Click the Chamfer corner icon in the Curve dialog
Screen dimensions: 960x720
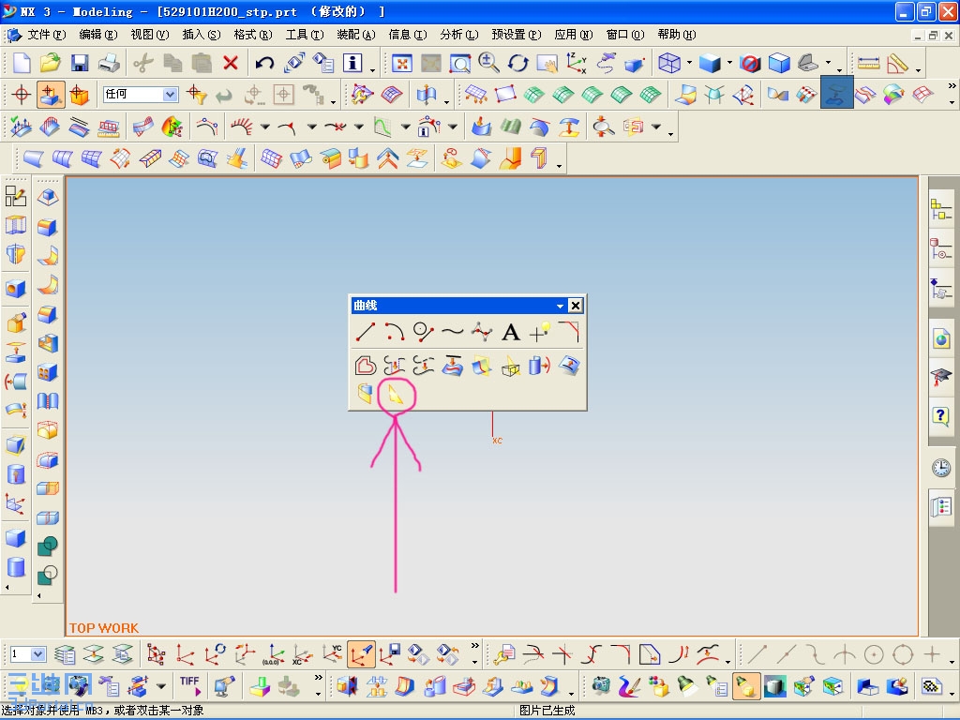point(569,332)
